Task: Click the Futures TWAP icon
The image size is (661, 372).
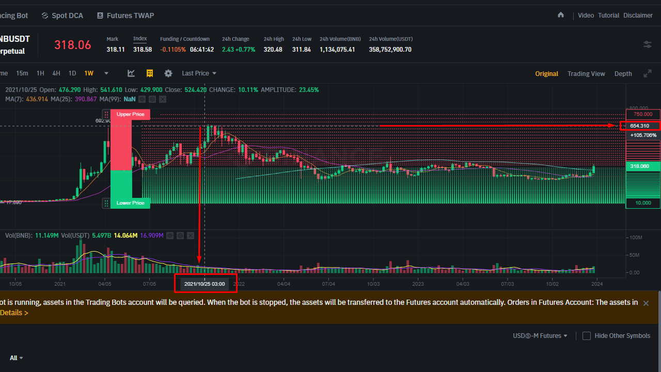Action: tap(100, 16)
